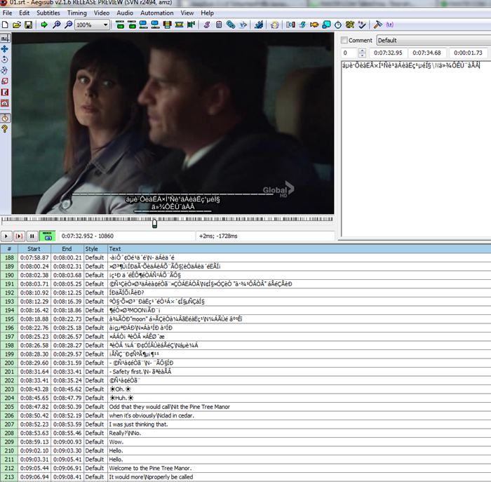Play the video

coord(6,236)
